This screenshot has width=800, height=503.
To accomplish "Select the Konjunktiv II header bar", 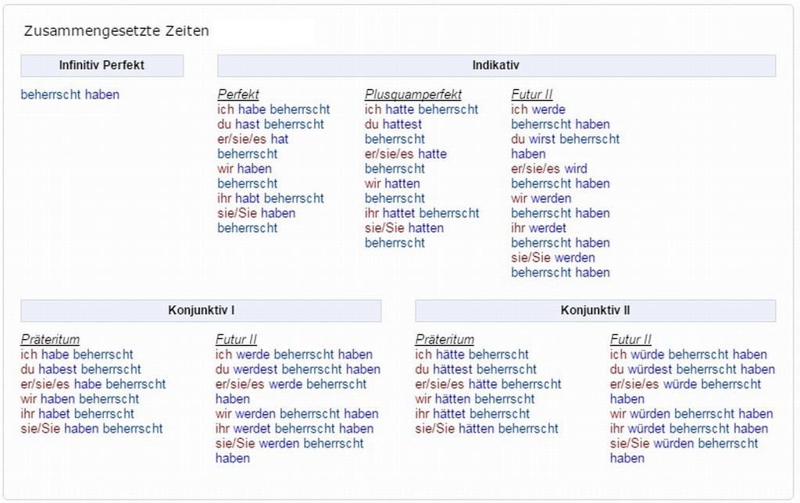I will coord(595,311).
